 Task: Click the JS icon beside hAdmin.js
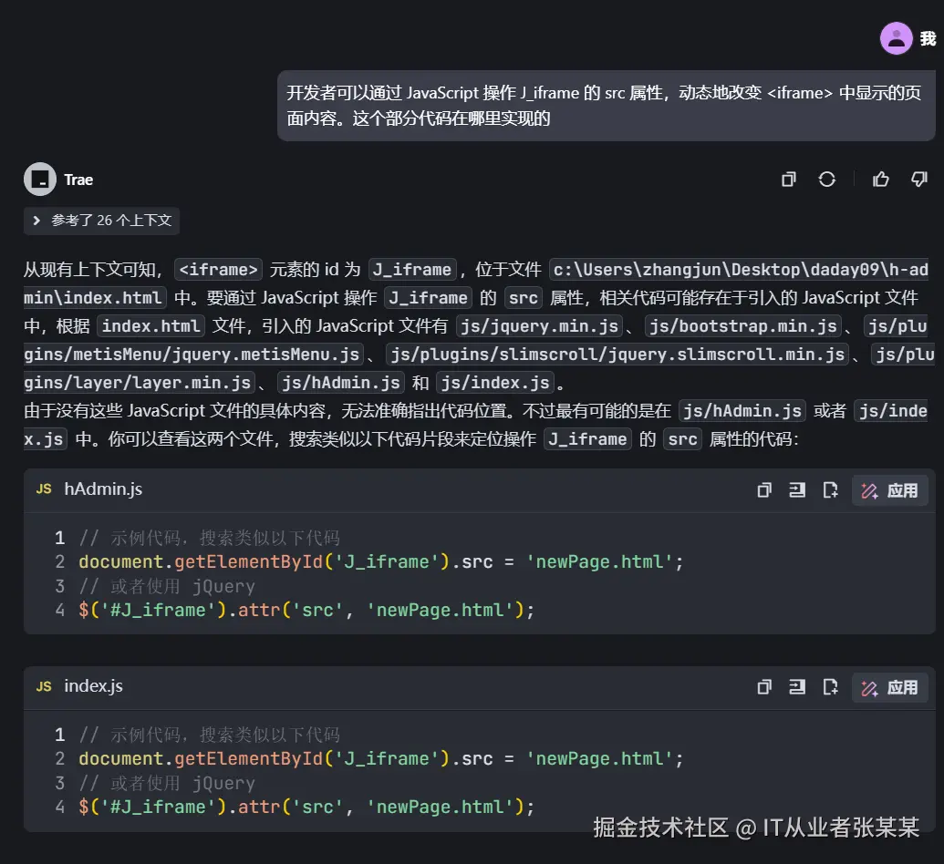click(44, 489)
